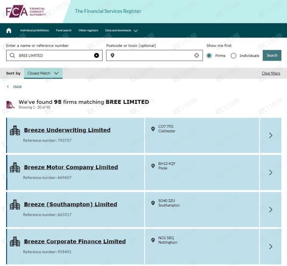Open Breeze (Southampton) Limited via arrow chevron
This screenshot has width=287, height=266.
[x=271, y=210]
